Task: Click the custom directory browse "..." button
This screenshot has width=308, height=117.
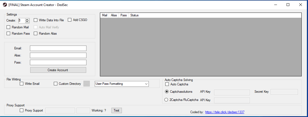Action: tap(87, 84)
